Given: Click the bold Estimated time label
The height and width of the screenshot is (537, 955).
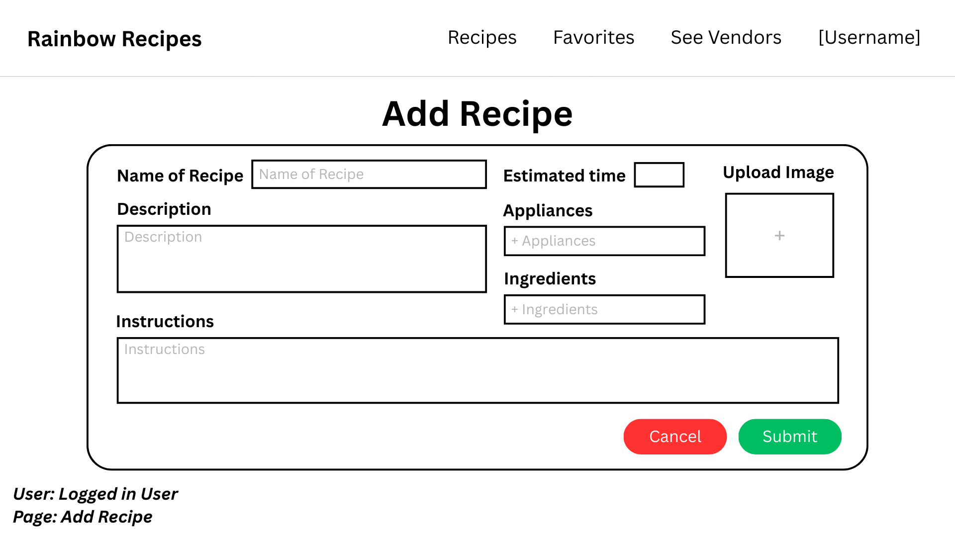Looking at the screenshot, I should tap(564, 176).
